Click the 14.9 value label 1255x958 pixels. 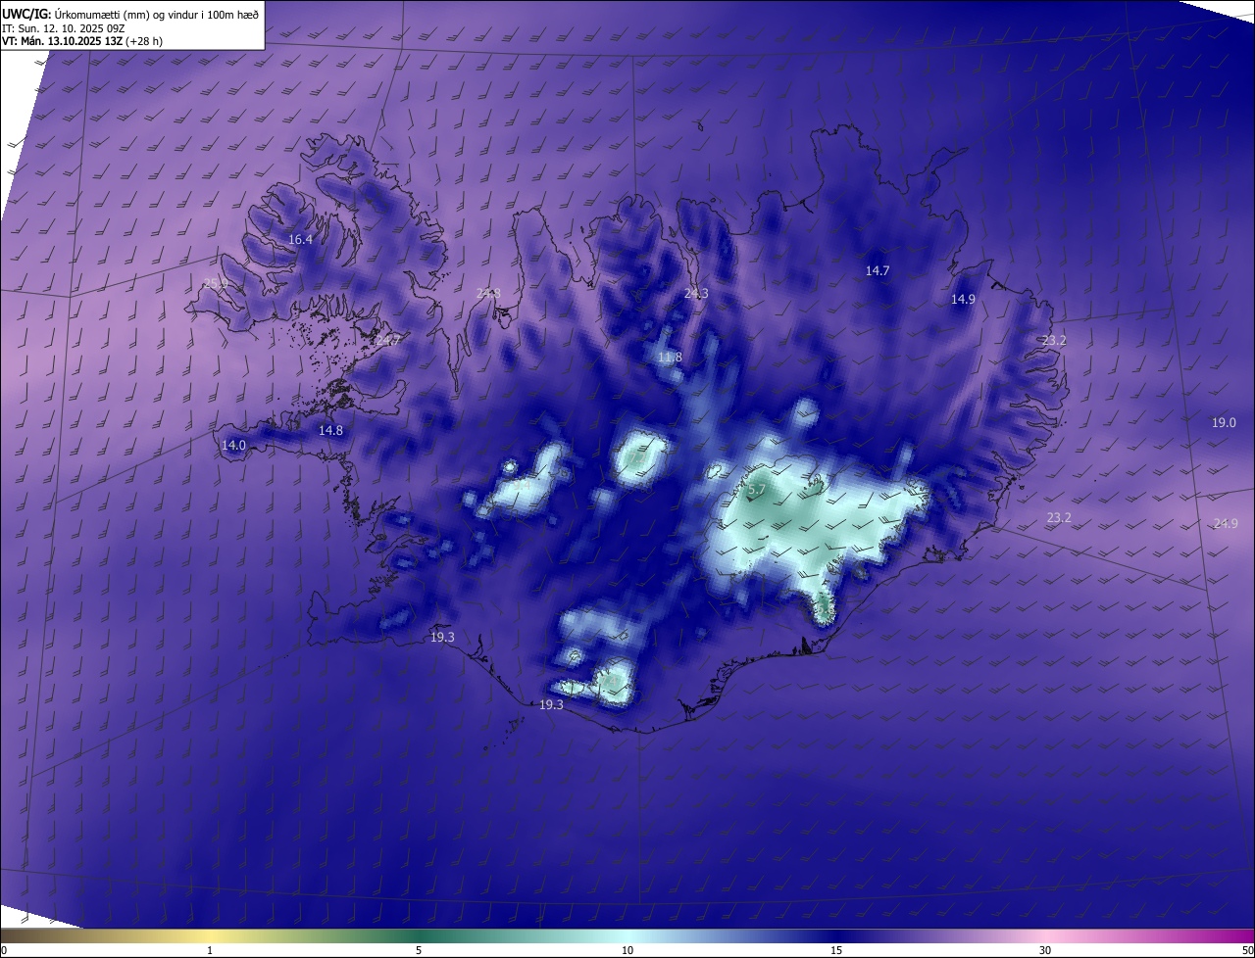(963, 300)
